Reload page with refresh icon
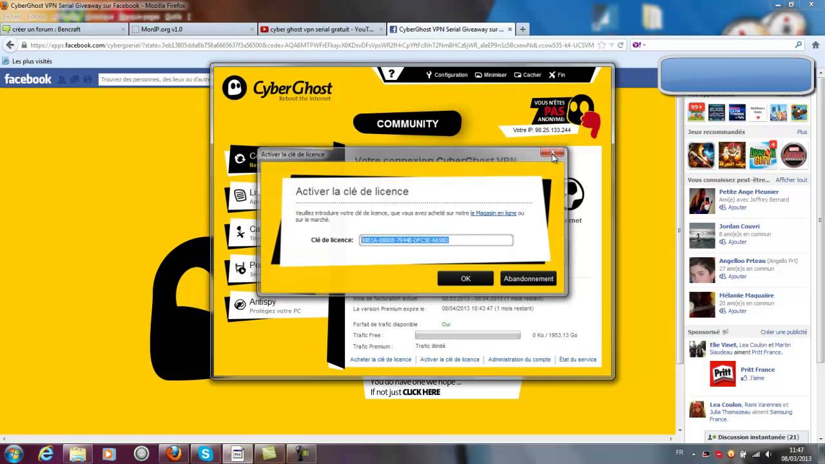 tap(621, 45)
